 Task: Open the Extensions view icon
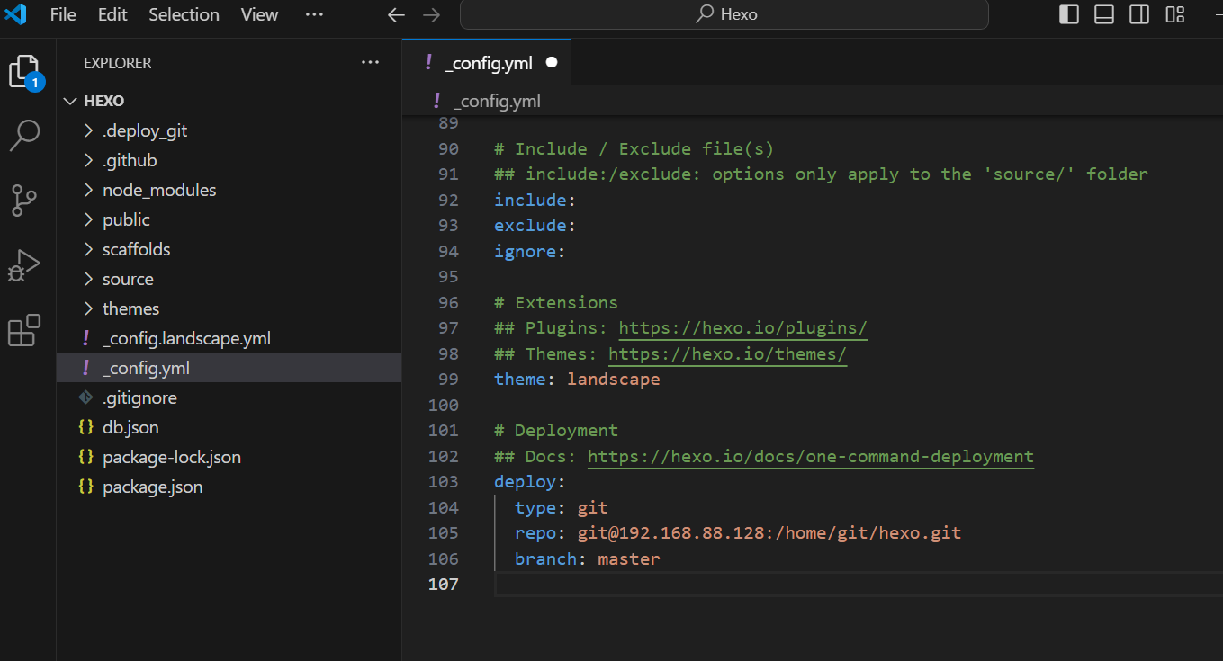24,330
